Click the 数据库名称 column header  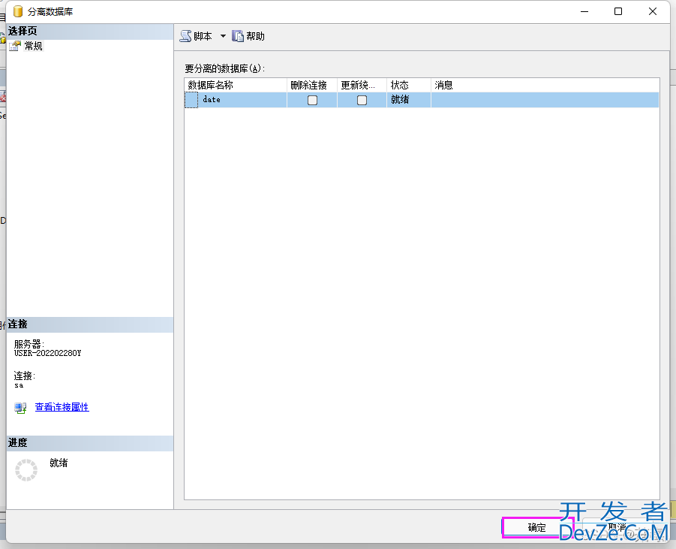(x=236, y=85)
